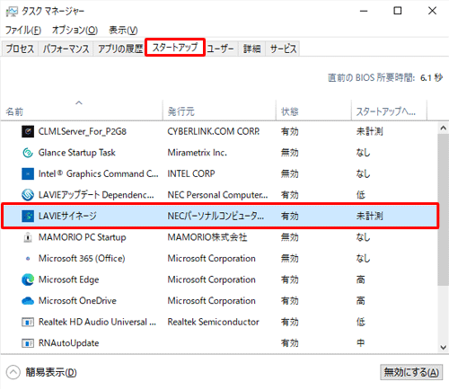Screen dimensions: 449x390
Task: Click the Microsoft 365 (Office) icon
Action: (x=28, y=259)
